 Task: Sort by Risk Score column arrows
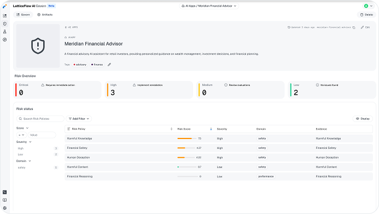211,129
